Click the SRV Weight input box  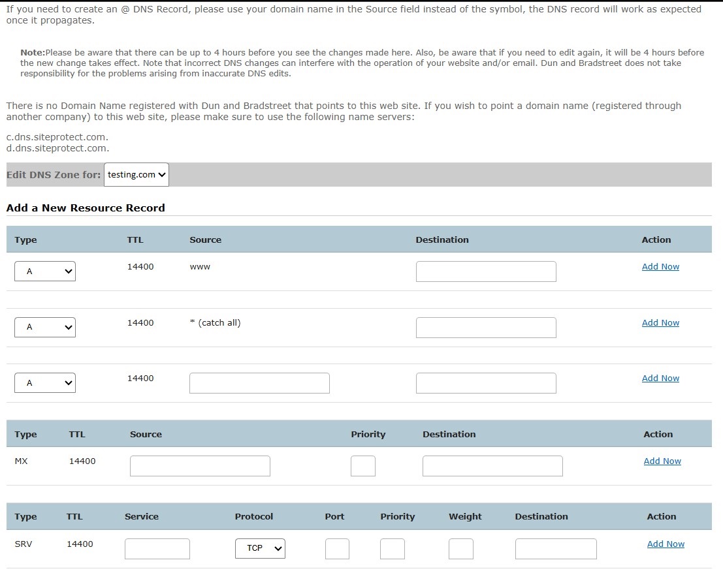(x=461, y=549)
